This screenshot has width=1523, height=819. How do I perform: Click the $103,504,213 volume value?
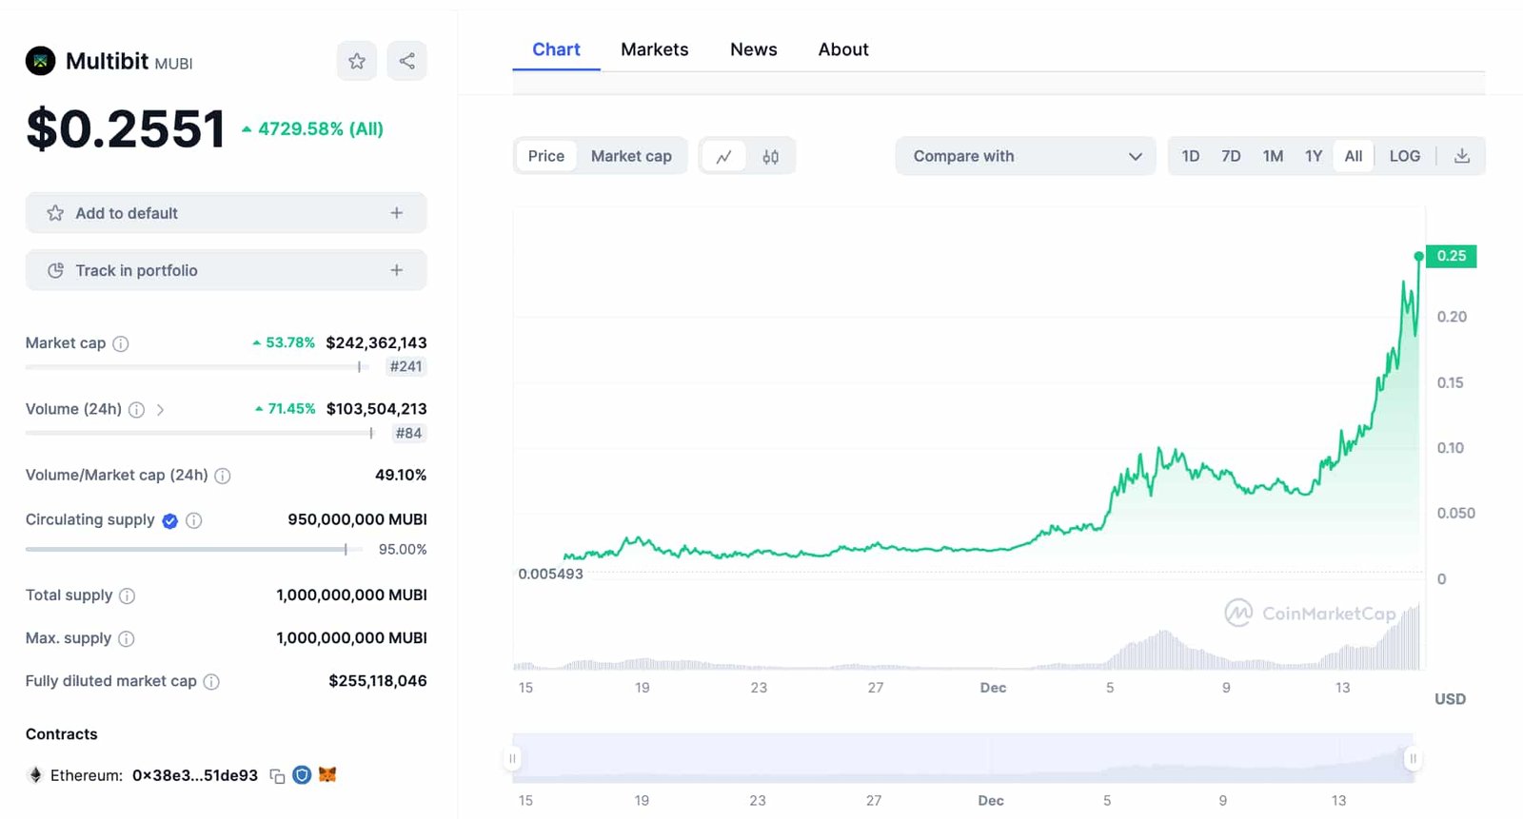[x=376, y=409]
